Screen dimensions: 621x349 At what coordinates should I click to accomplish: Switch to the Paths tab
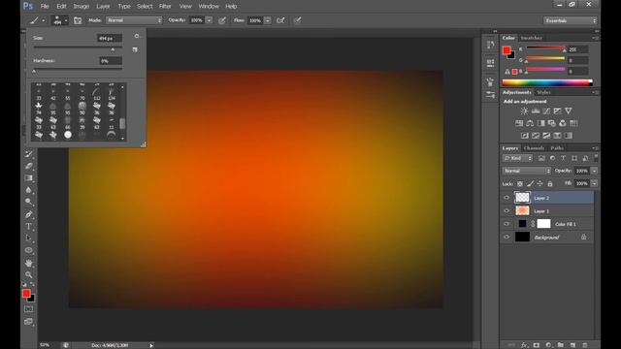click(x=557, y=148)
